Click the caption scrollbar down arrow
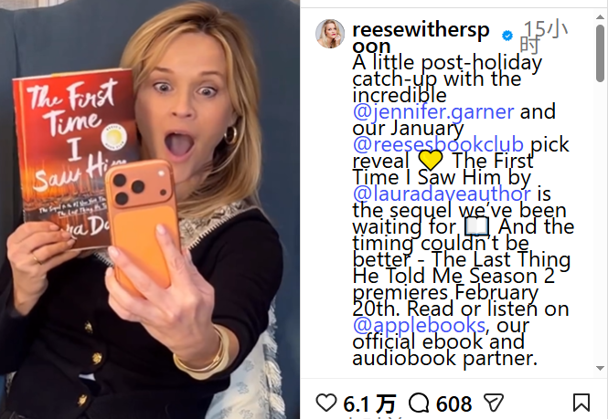Screen dimensions: 608x419 point(600,368)
